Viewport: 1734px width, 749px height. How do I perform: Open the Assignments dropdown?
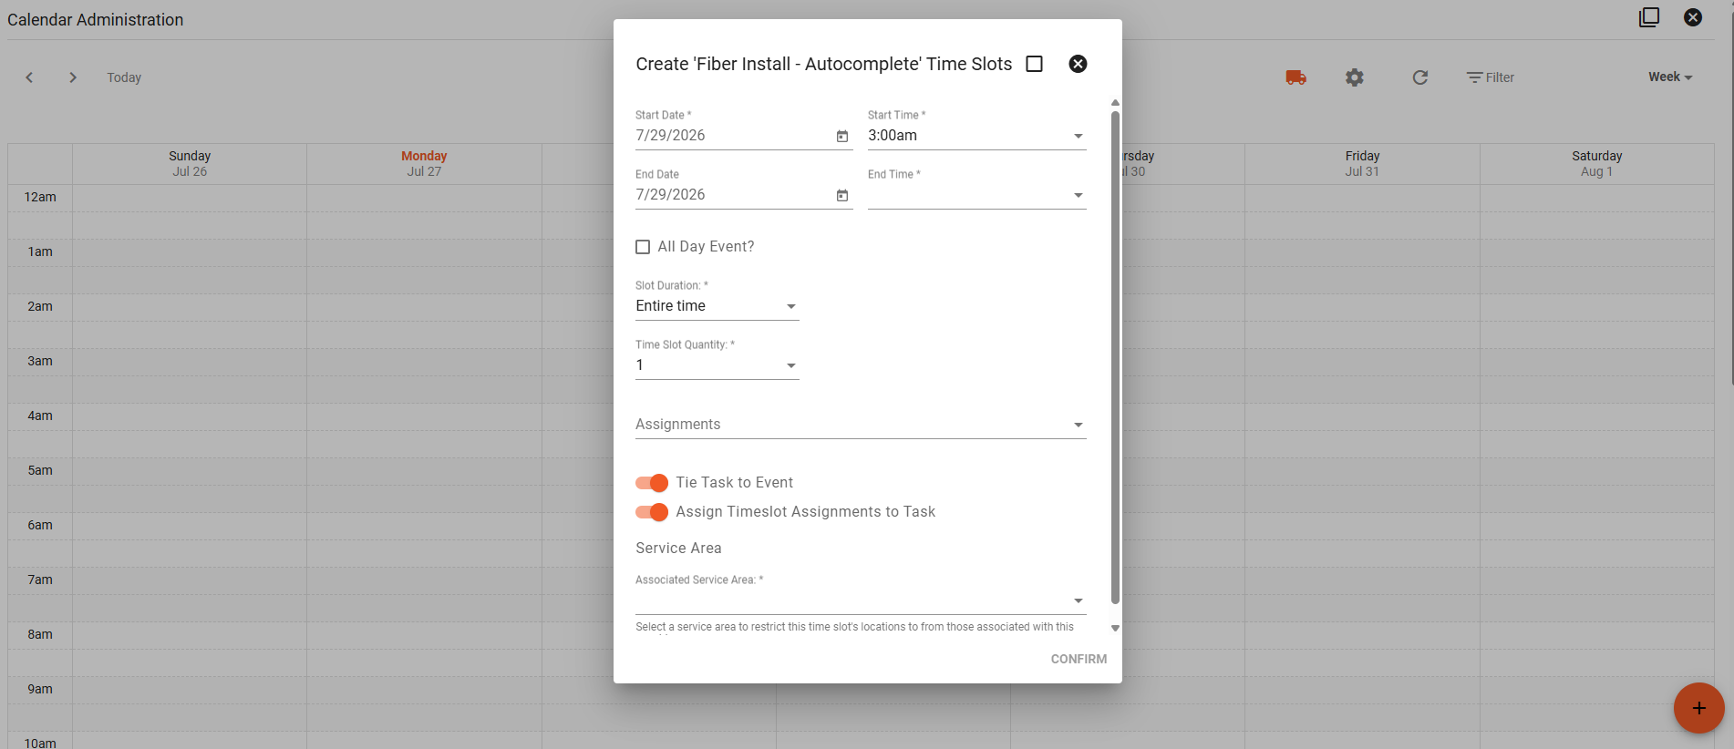point(861,425)
